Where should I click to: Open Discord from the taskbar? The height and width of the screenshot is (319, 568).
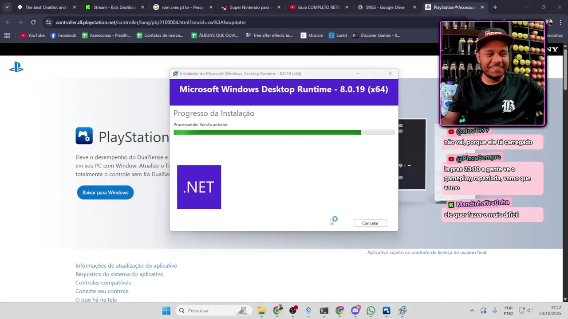[x=355, y=311]
